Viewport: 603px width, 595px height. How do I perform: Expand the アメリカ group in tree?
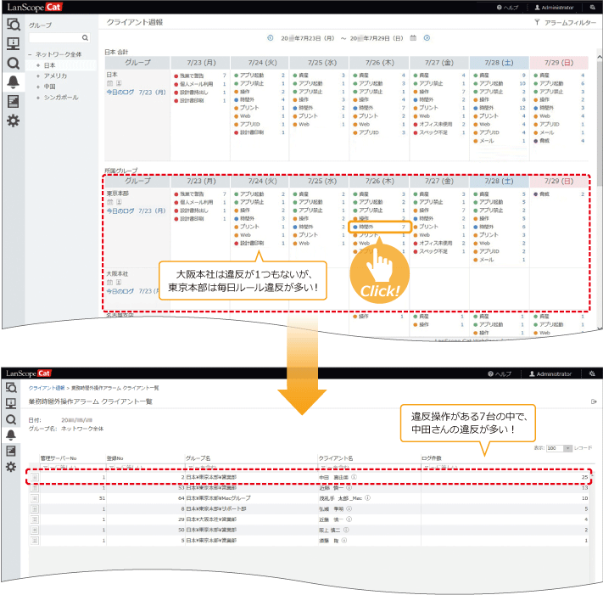pyautogui.click(x=38, y=75)
